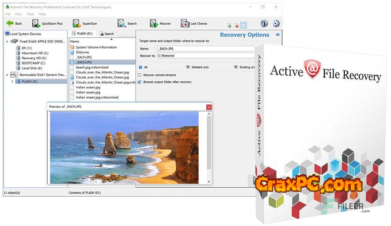Click the preview scrollbar up arrow

(209, 114)
